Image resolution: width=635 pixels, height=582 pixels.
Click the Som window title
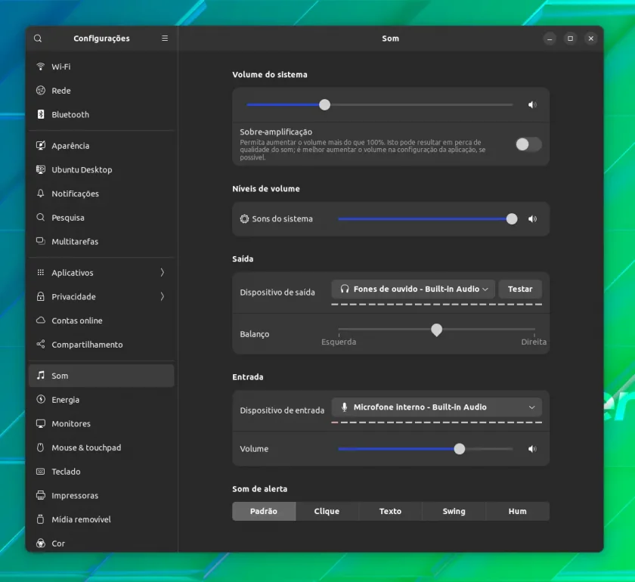pyautogui.click(x=390, y=39)
